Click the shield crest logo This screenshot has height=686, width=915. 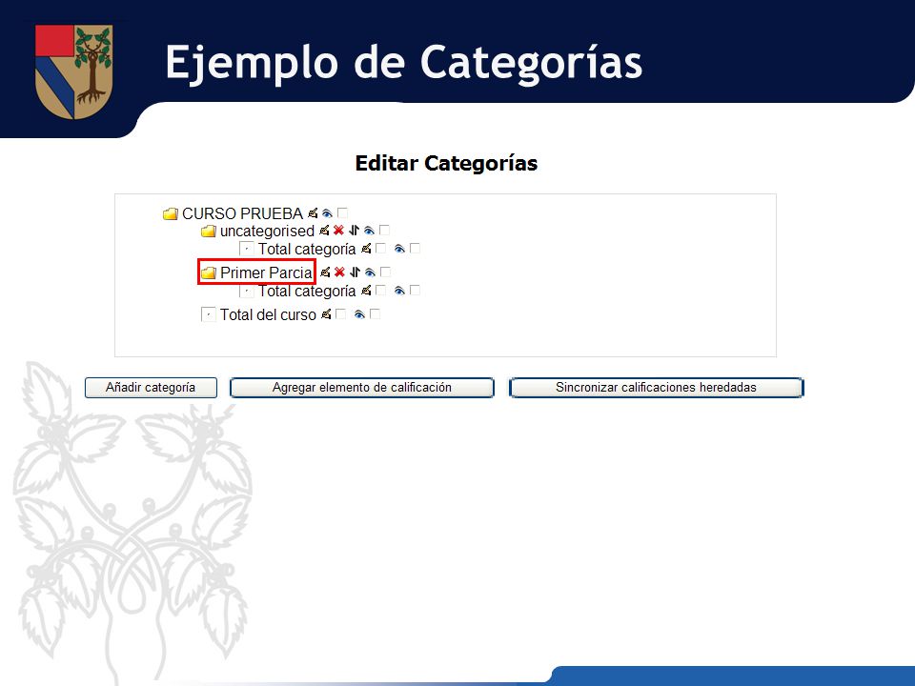73,71
